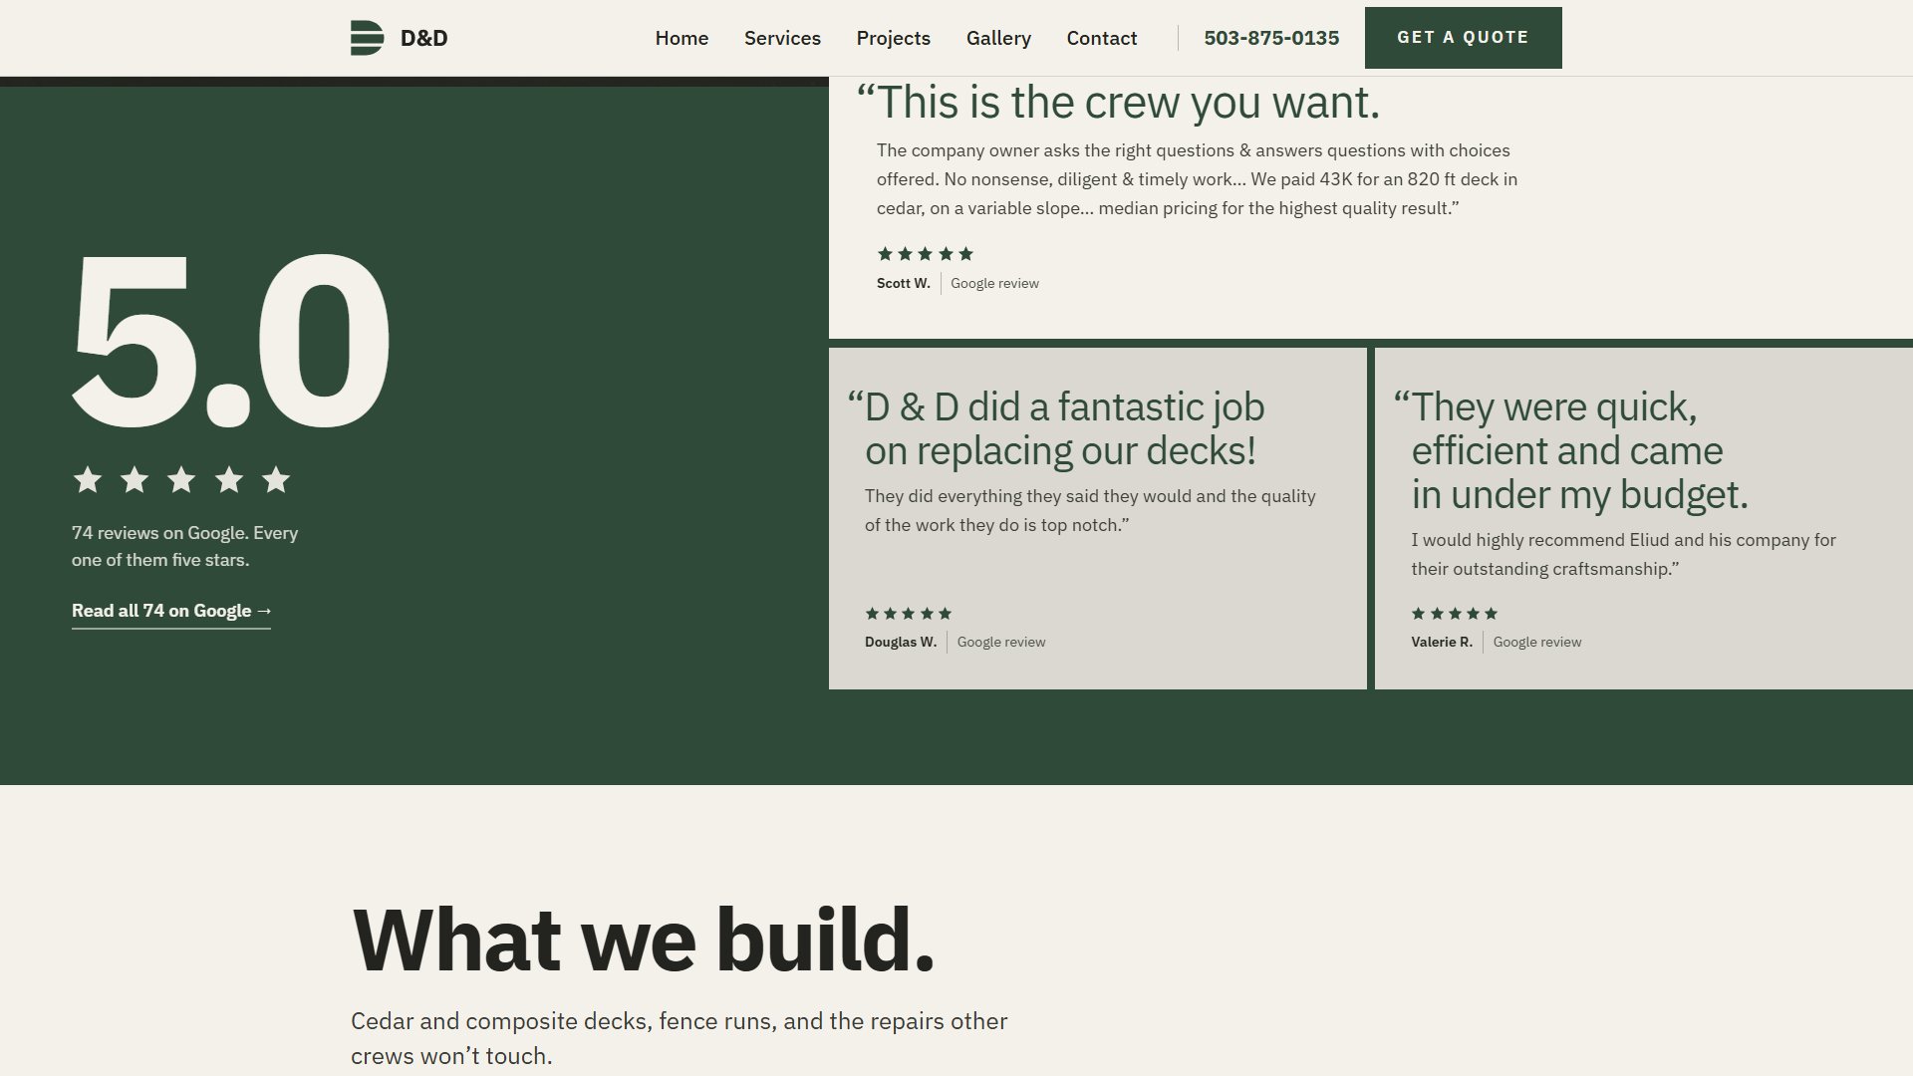This screenshot has height=1076, width=1913.
Task: Open the Contact nav link
Action: pyautogui.click(x=1101, y=38)
